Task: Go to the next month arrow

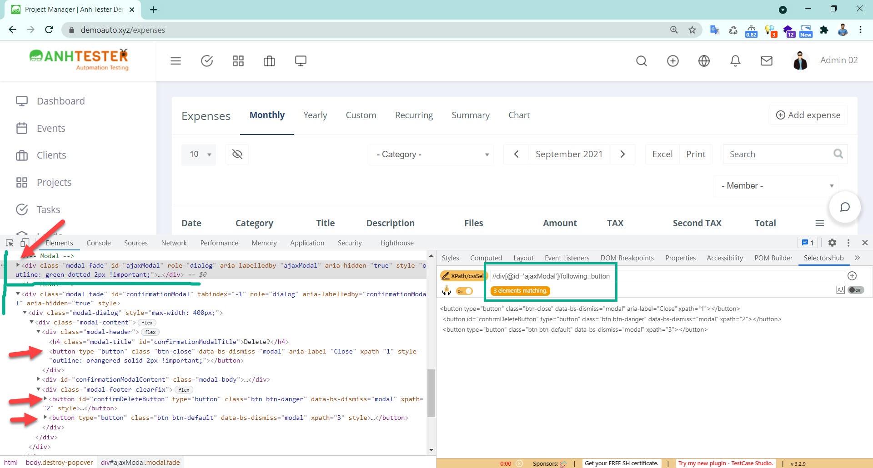Action: (622, 154)
